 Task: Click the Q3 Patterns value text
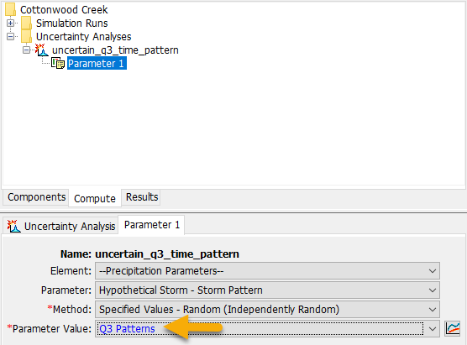127,329
